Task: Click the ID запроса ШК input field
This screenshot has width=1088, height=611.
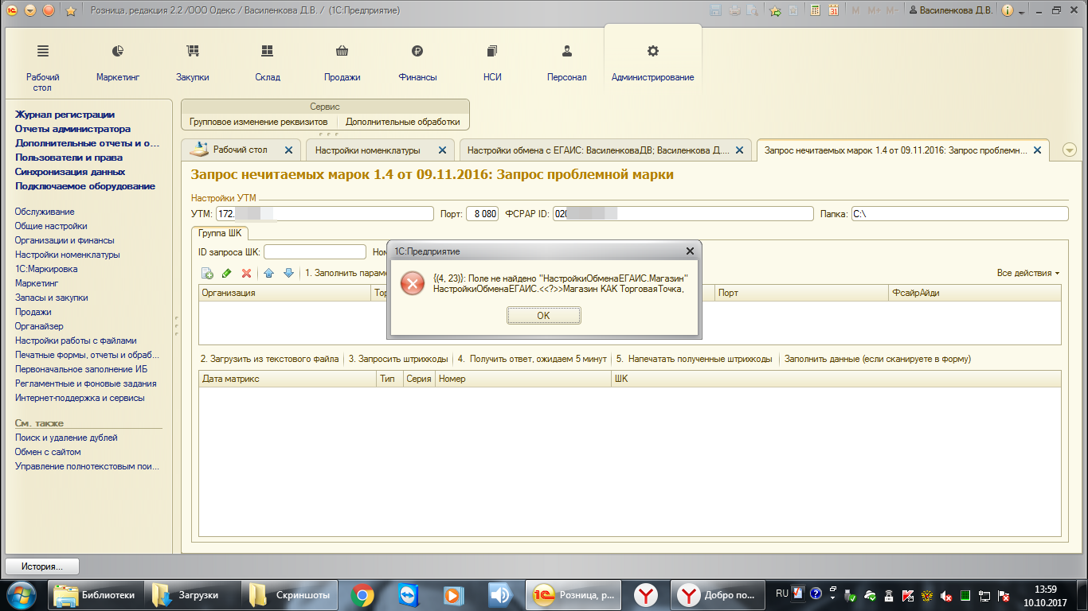Action: [315, 252]
